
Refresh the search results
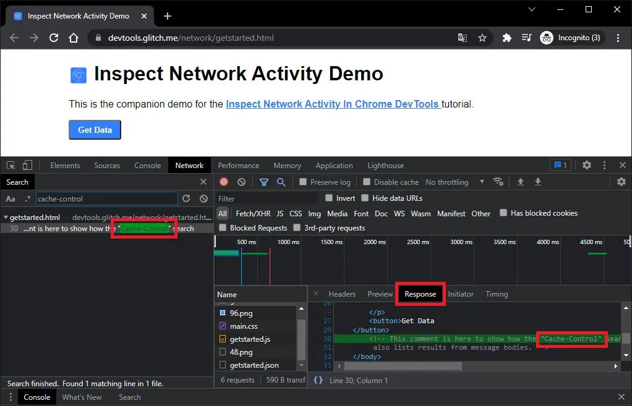point(186,199)
